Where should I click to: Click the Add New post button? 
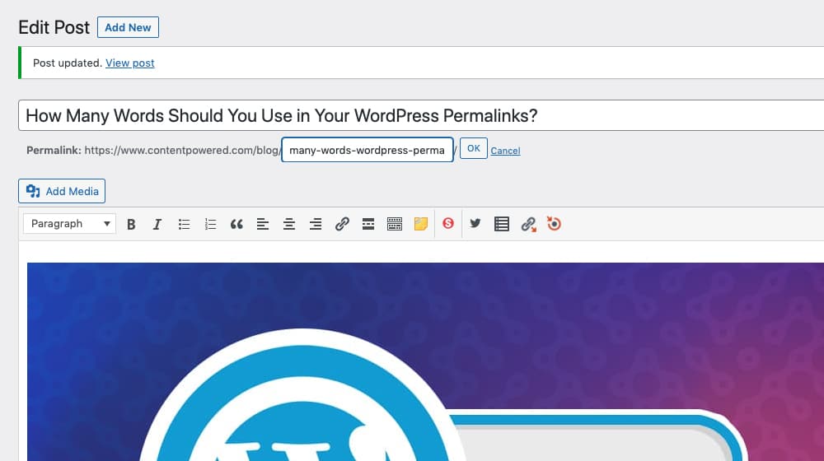(128, 27)
